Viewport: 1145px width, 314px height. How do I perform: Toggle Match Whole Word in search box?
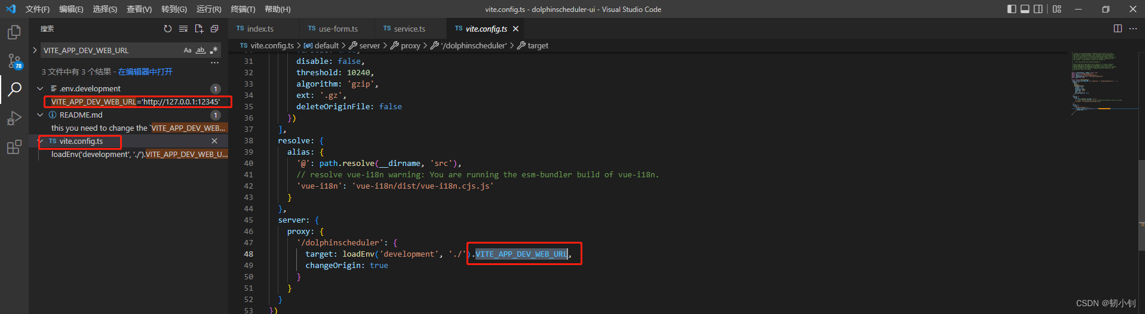[201, 50]
